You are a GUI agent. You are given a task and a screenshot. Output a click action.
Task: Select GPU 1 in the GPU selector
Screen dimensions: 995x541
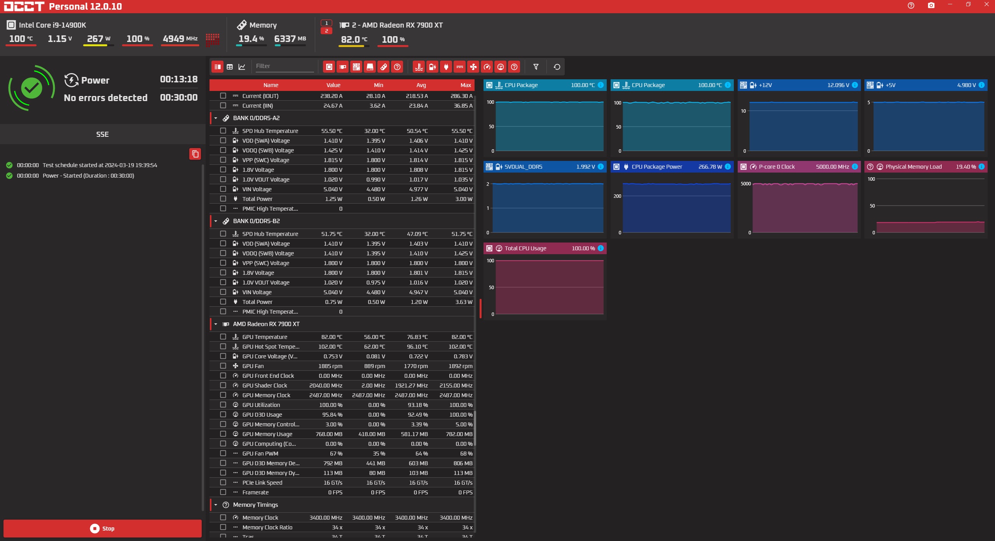326,23
